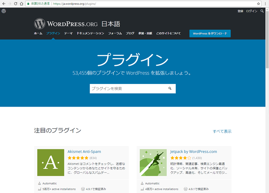Image resolution: width=269 pixels, height=193 pixels.
Task: Click WordPress icon beside Akismet's 4.9.1 text
Action: 83,189
